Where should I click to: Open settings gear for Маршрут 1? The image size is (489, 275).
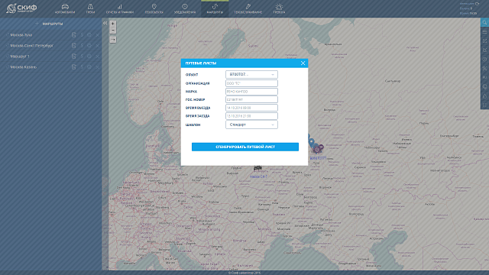point(89,57)
